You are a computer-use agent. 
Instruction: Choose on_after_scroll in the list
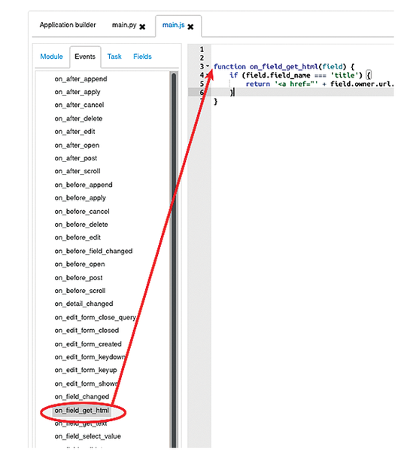tap(77, 172)
